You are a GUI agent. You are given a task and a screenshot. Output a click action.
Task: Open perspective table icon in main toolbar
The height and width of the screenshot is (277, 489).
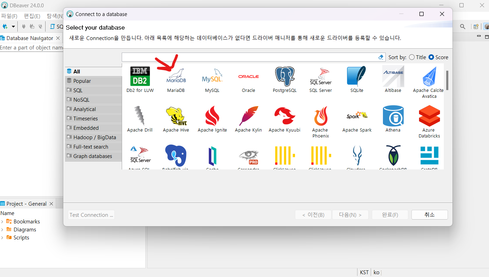tap(476, 26)
